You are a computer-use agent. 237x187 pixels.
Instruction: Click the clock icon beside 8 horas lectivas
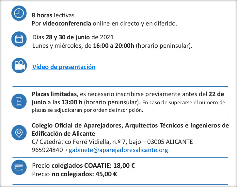click(19, 13)
